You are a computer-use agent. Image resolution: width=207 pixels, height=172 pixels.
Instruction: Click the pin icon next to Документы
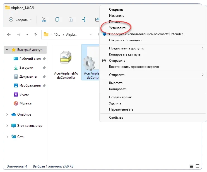pyautogui.click(x=44, y=77)
